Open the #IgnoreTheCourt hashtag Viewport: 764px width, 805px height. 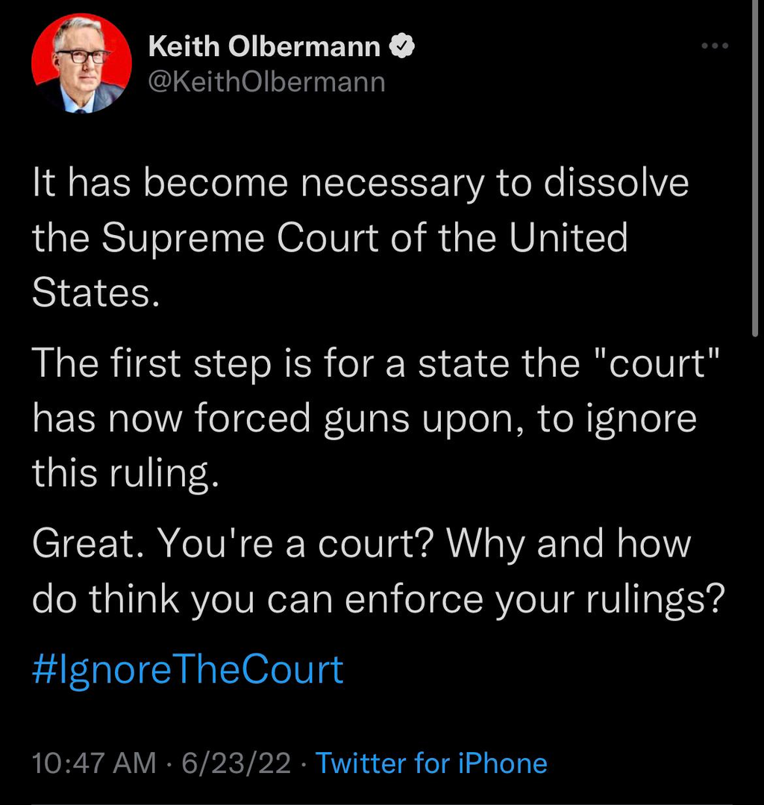coord(188,669)
